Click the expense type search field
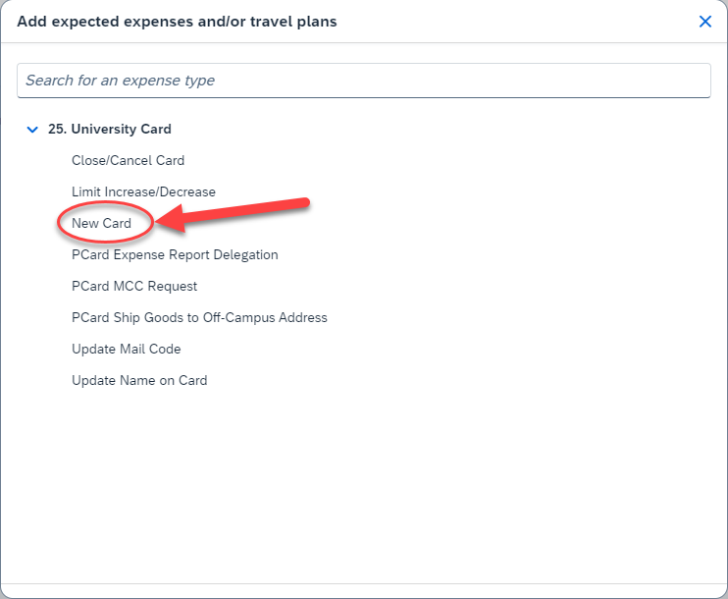 point(363,81)
